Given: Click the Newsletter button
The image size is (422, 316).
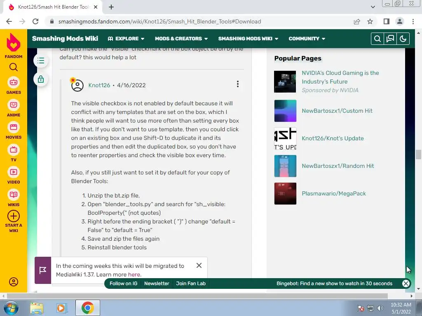Looking at the screenshot, I should (x=157, y=283).
